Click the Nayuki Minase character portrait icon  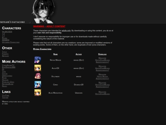click(38, 60)
